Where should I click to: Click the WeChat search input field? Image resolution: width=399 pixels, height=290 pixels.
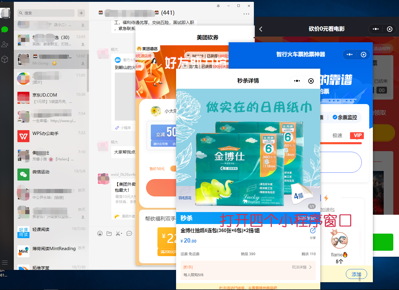[x=45, y=13]
